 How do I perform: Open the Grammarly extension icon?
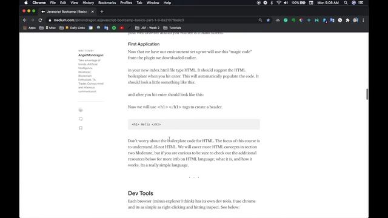point(286,20)
